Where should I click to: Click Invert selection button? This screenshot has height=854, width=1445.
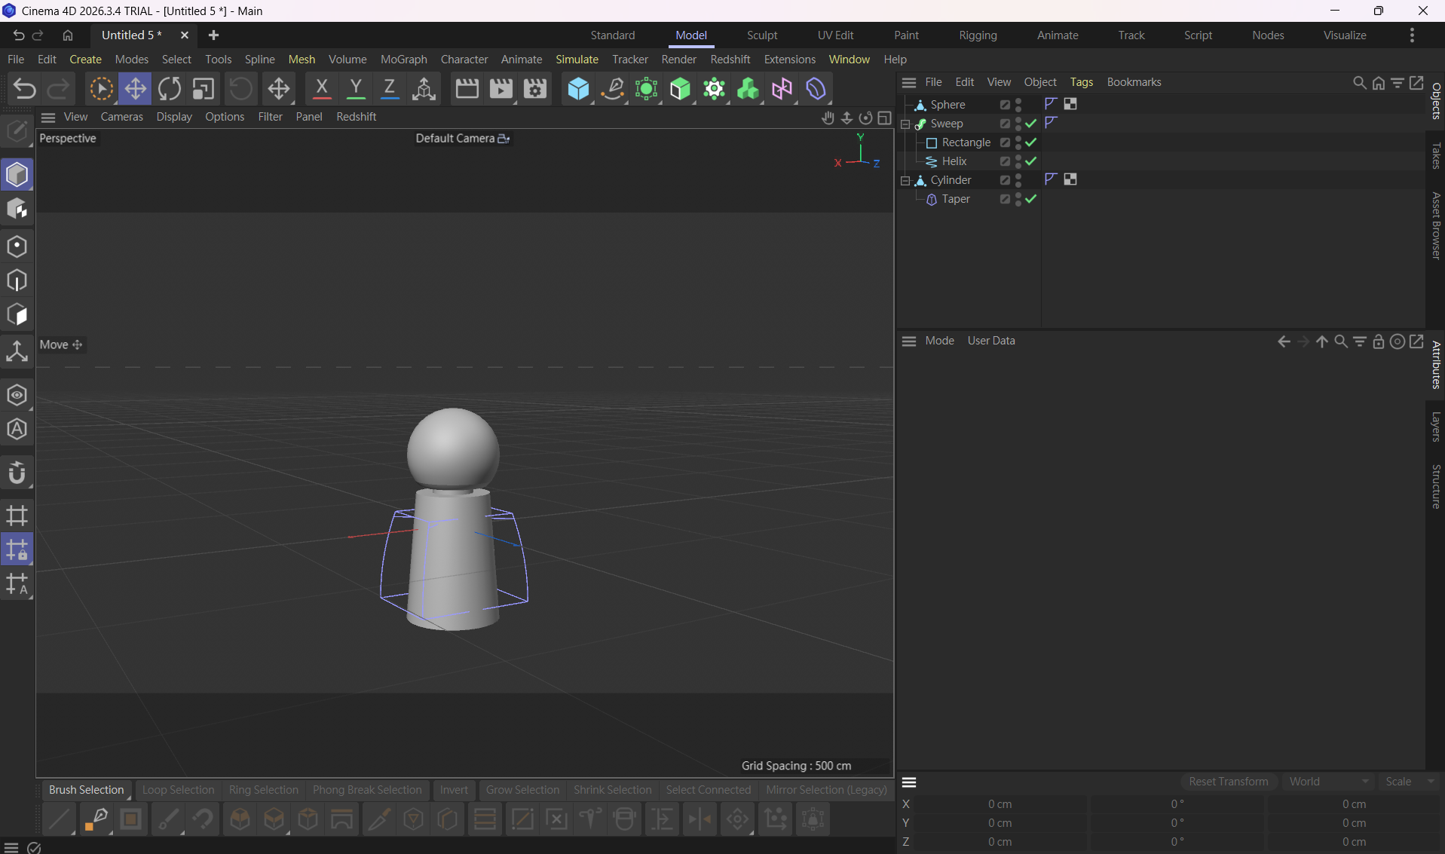pyautogui.click(x=454, y=790)
